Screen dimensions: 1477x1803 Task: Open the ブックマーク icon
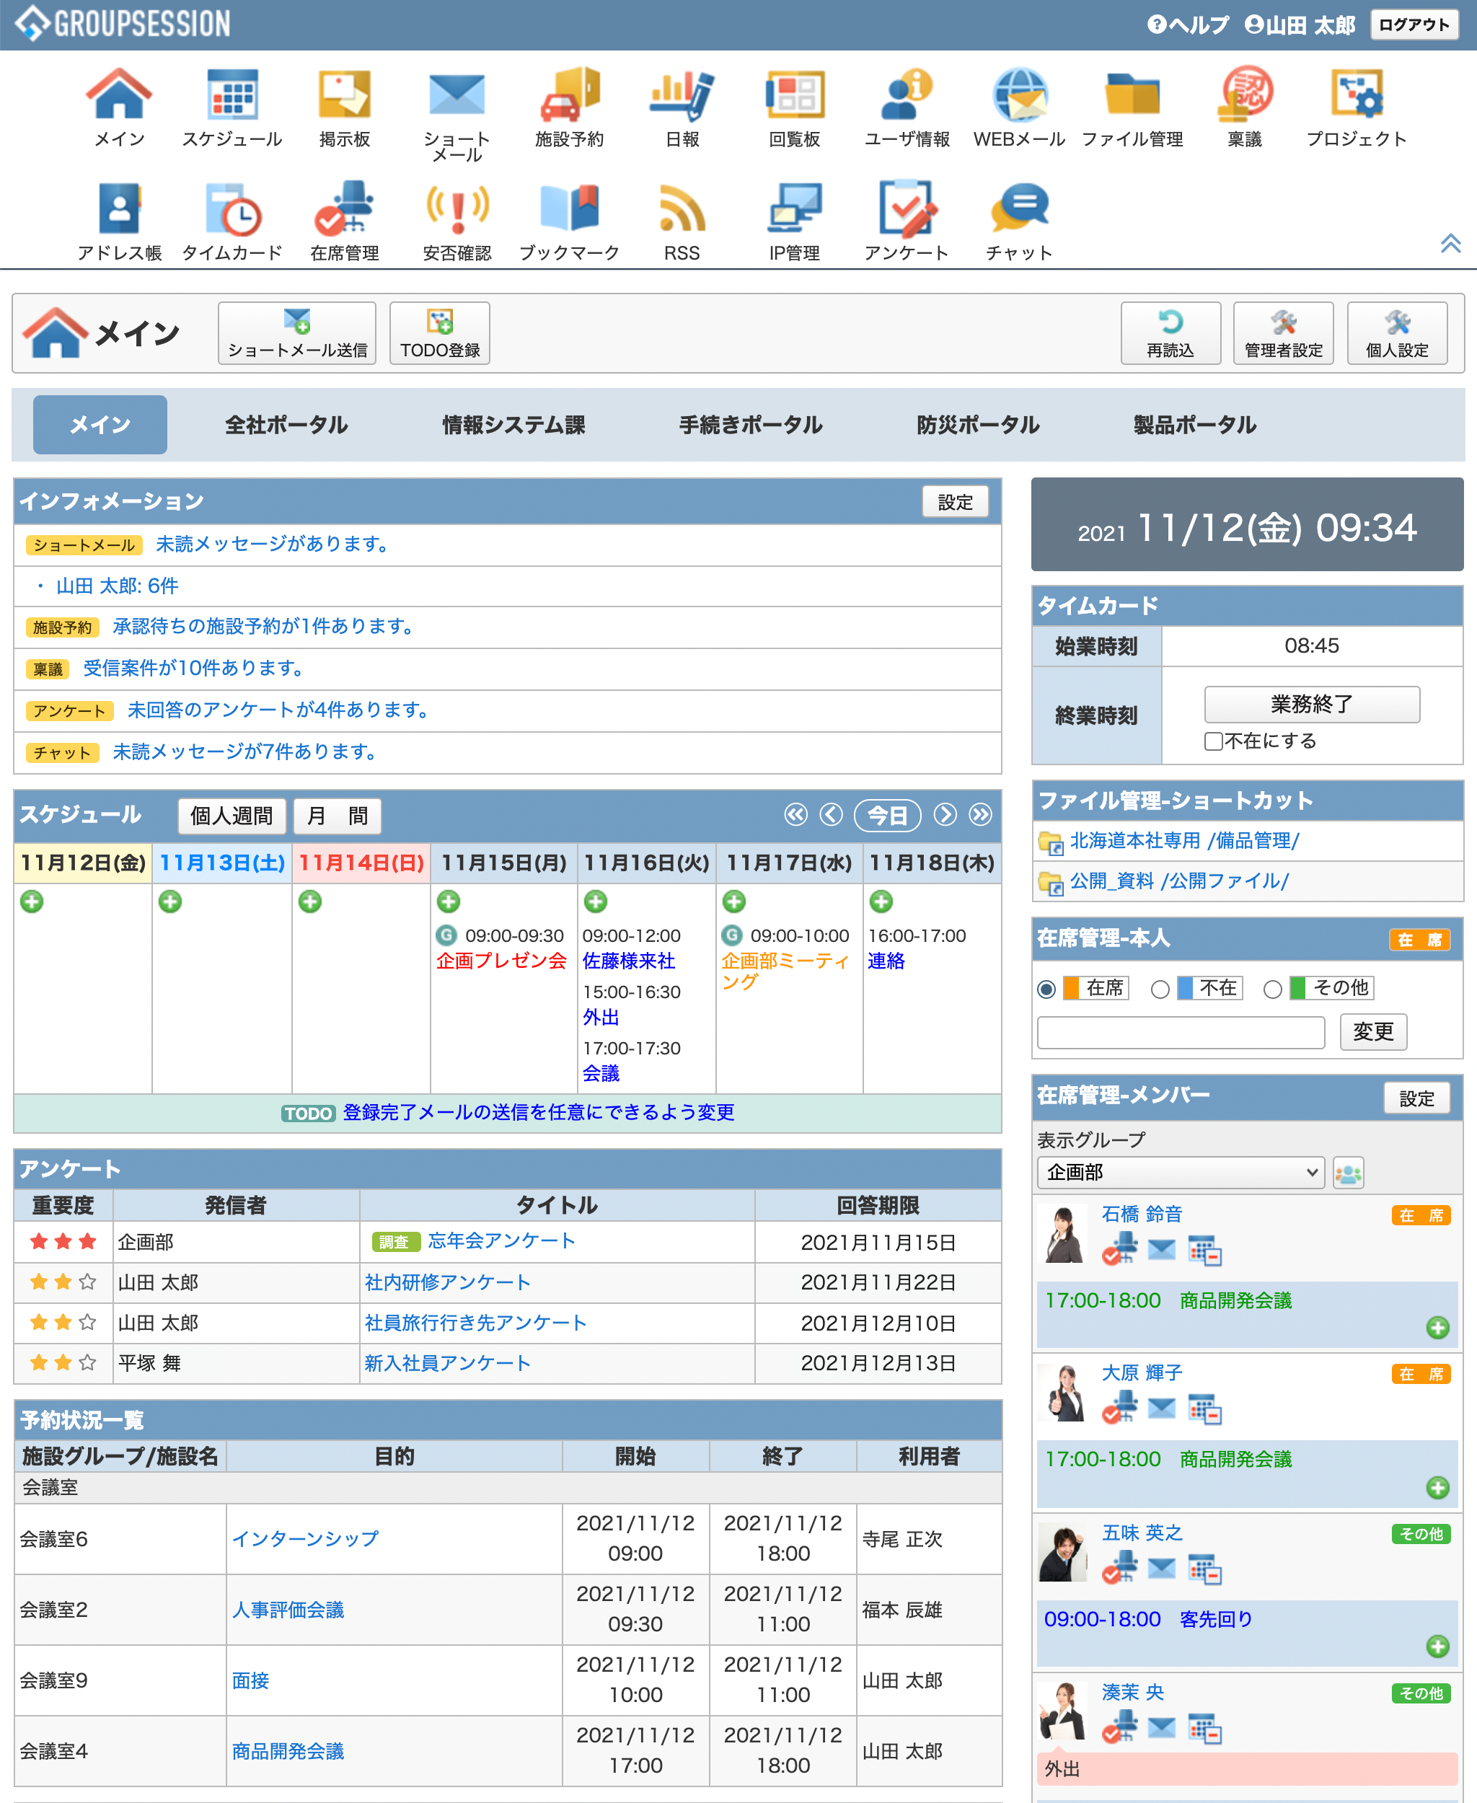click(x=569, y=208)
